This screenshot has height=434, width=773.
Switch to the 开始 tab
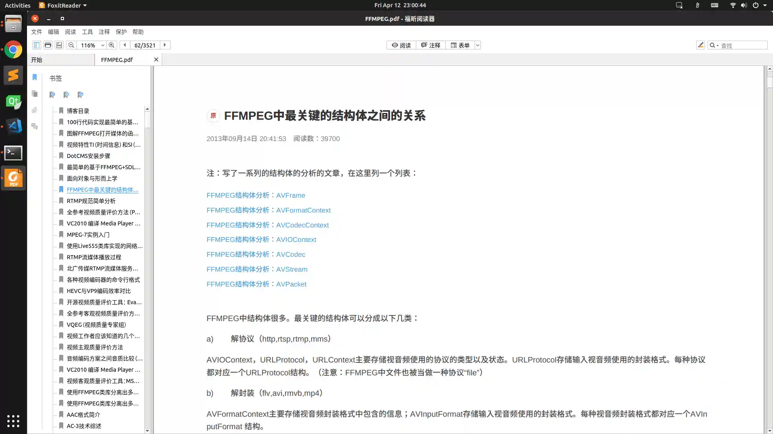pyautogui.click(x=61, y=59)
